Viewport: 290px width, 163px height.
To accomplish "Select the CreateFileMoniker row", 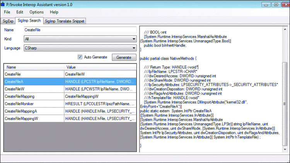I will (70, 104).
